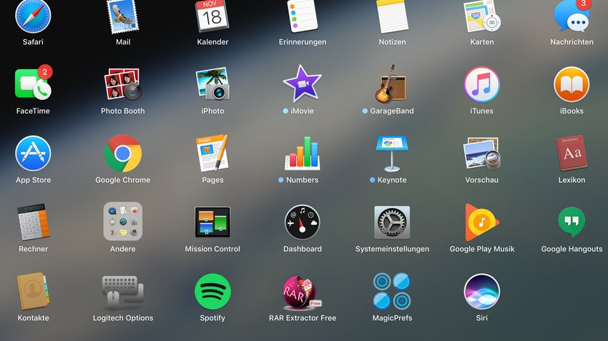Open MagicPrefs blue circles icon
The height and width of the screenshot is (341, 608).
click(393, 292)
